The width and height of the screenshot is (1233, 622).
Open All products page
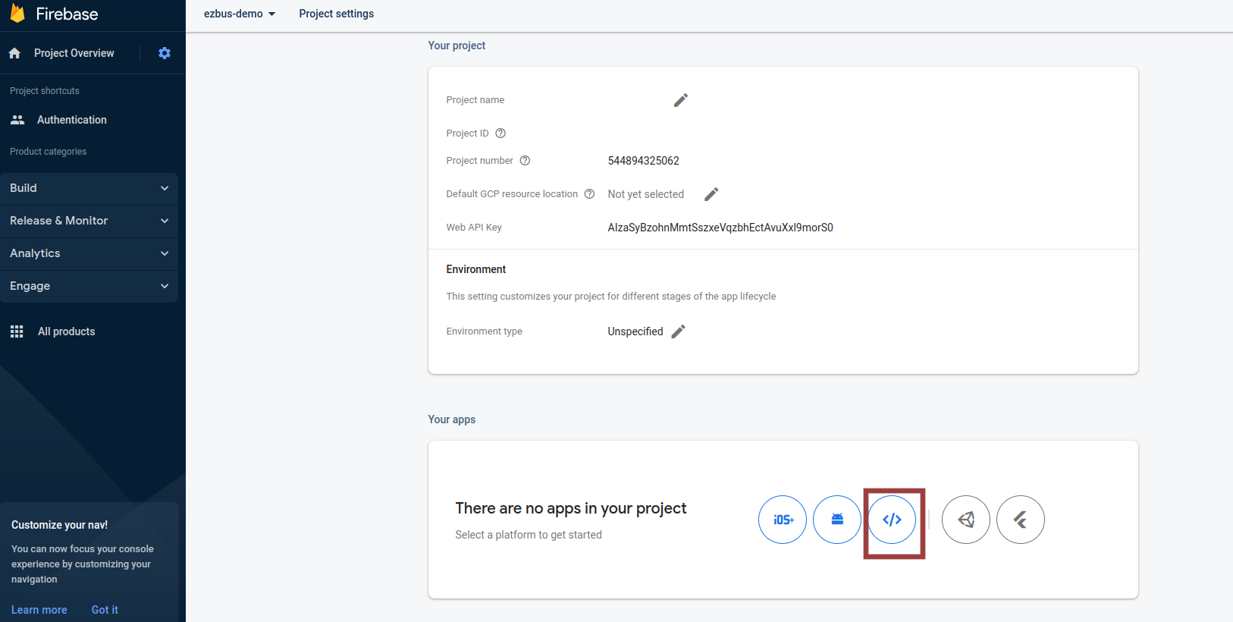(67, 331)
